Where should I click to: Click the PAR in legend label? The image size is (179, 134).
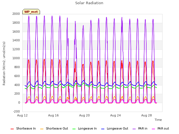[x=143, y=128]
